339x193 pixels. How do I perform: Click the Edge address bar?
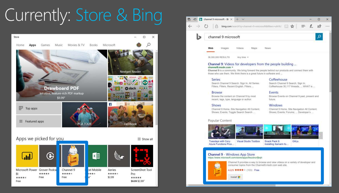tap(248, 26)
